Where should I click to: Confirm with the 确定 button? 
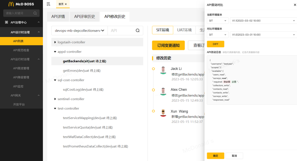click(216, 156)
